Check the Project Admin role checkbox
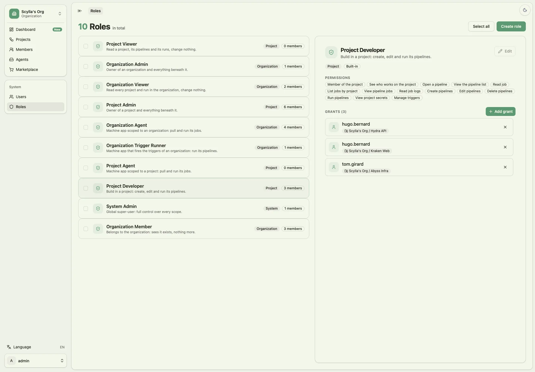 point(86,107)
